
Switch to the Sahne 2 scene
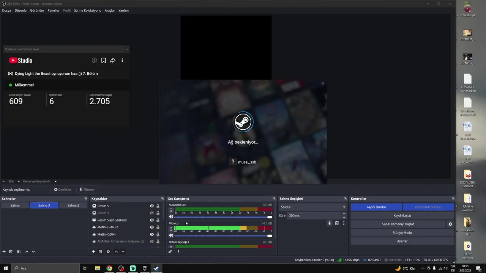pyautogui.click(x=73, y=205)
